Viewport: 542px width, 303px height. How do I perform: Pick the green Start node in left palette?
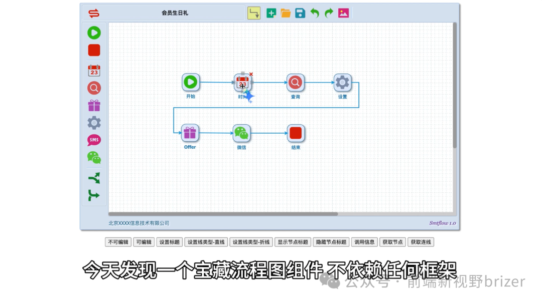(x=94, y=33)
